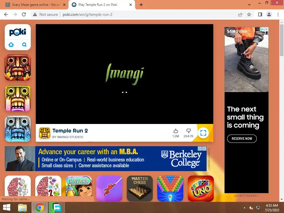Screen dimensions: 284x213
Task: Open the blue frozen Temple Run icon
Action: [18, 129]
